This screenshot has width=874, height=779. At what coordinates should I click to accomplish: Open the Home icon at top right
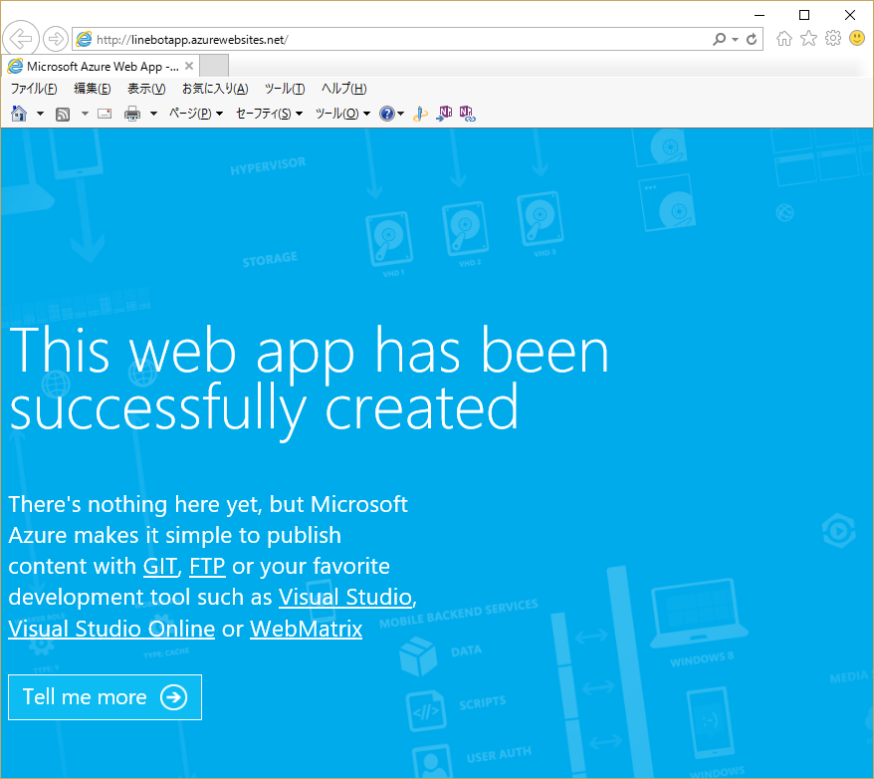click(784, 39)
